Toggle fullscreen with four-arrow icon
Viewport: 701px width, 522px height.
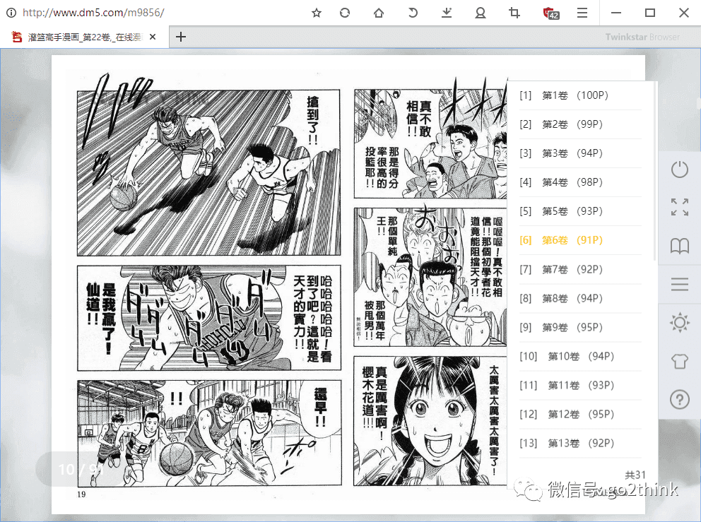pyautogui.click(x=680, y=208)
